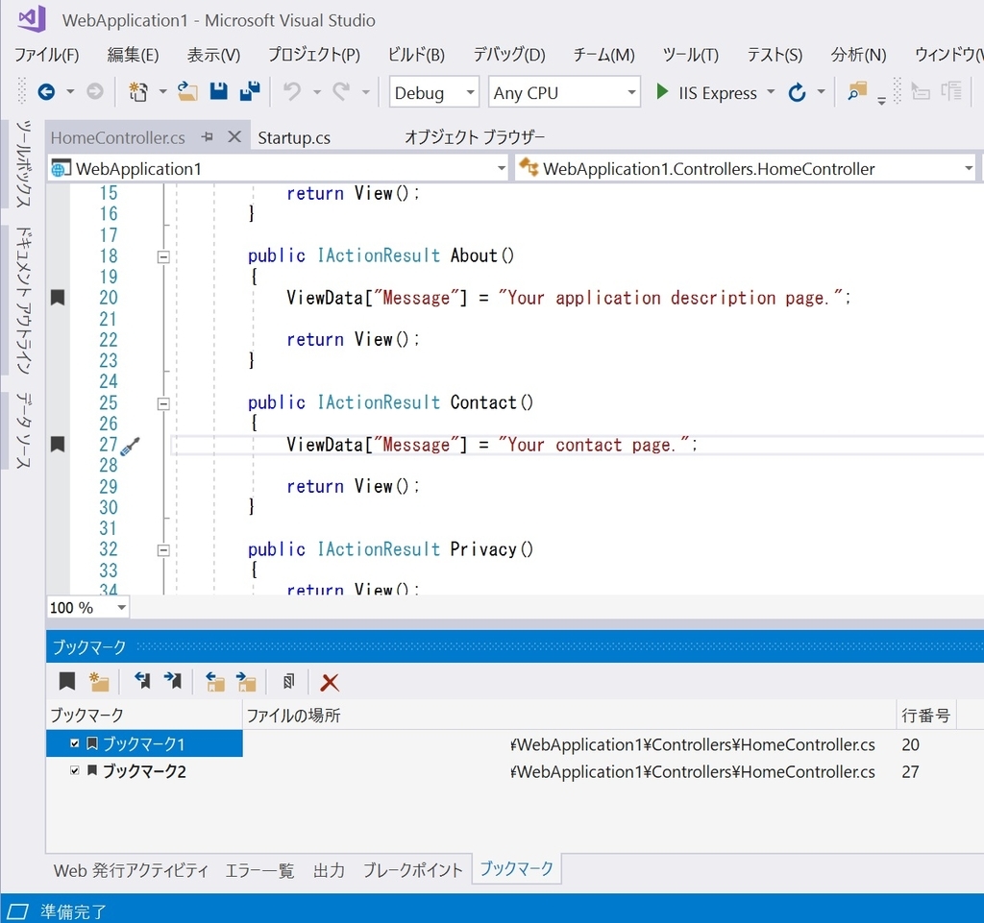Screen dimensions: 984x923
Task: Open the Any CPU platform dropdown
Action: coord(629,92)
